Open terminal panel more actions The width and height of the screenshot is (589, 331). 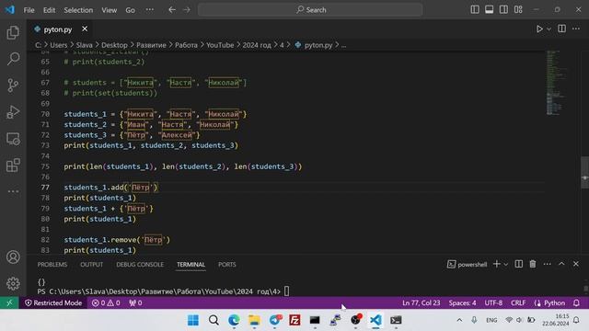548,264
